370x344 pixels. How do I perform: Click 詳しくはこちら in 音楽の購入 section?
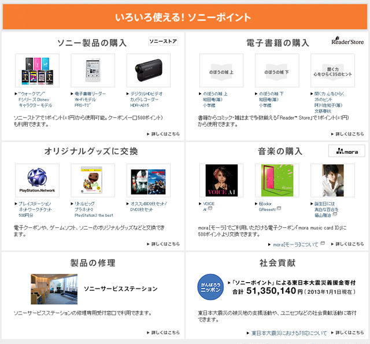click(349, 244)
